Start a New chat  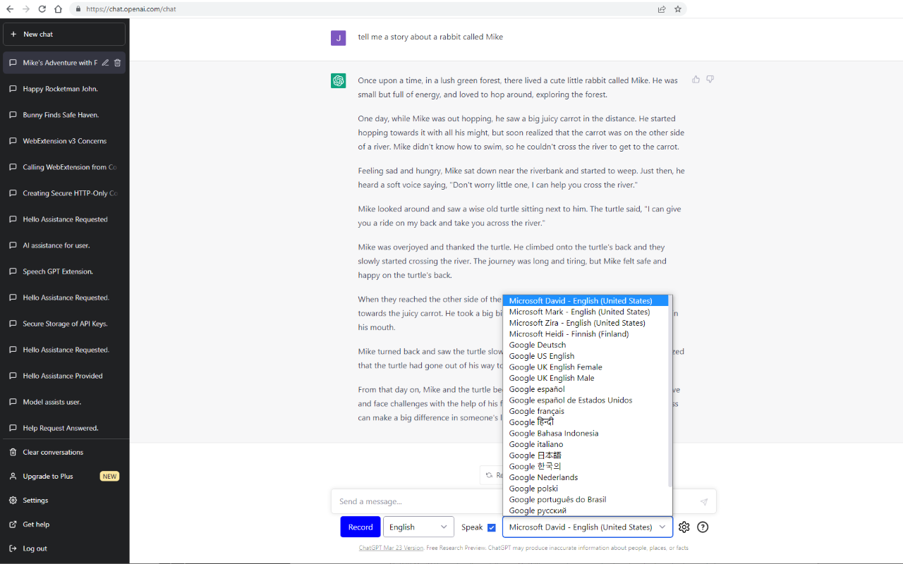click(64, 34)
